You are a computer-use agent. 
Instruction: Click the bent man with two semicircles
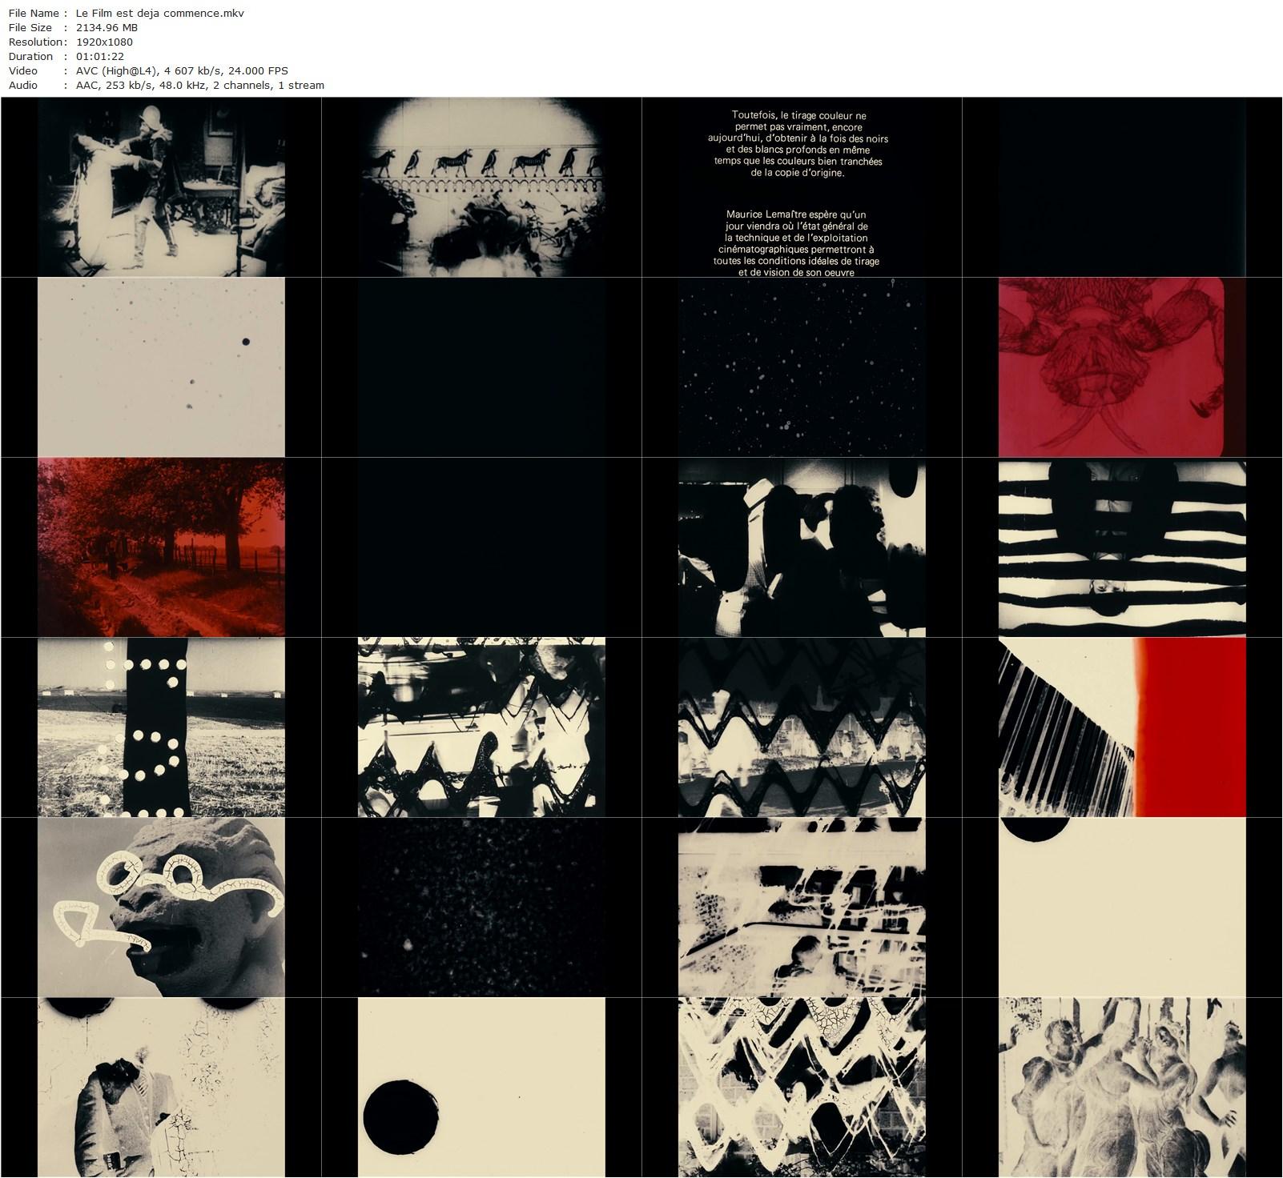coord(161,1088)
